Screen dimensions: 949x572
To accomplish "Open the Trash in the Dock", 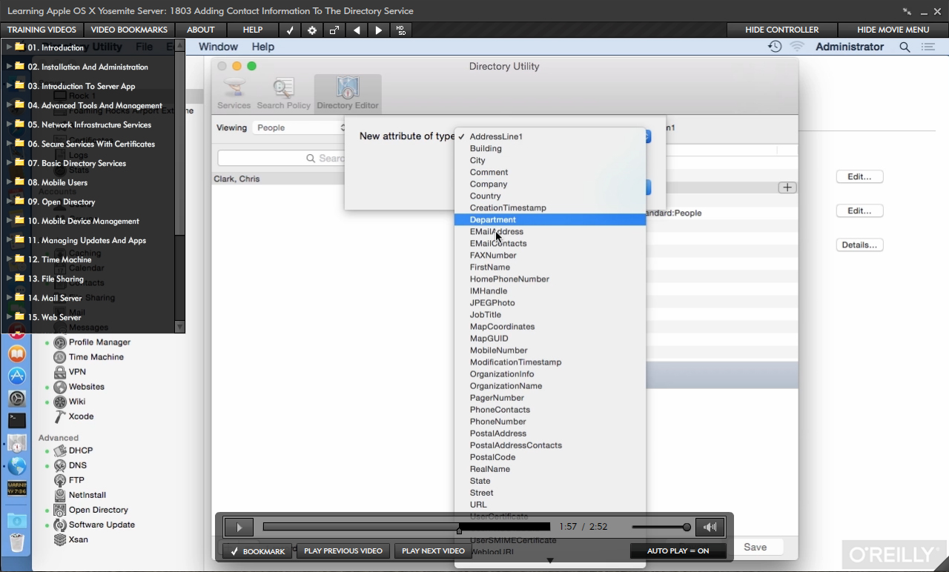I will click(x=17, y=543).
